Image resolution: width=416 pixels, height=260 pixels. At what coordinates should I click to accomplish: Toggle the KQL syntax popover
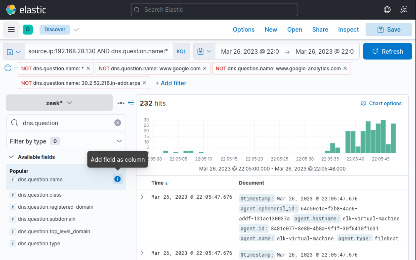[181, 51]
